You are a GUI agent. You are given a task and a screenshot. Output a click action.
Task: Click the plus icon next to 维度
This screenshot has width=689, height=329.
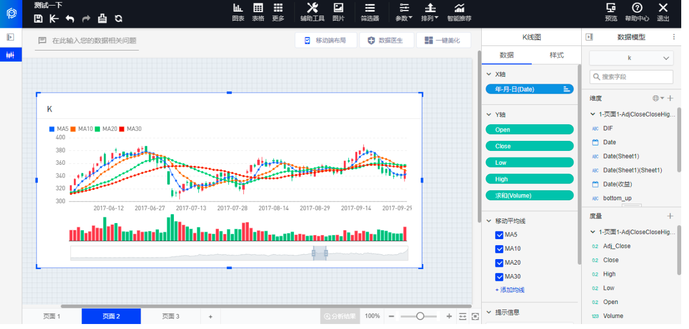click(670, 98)
